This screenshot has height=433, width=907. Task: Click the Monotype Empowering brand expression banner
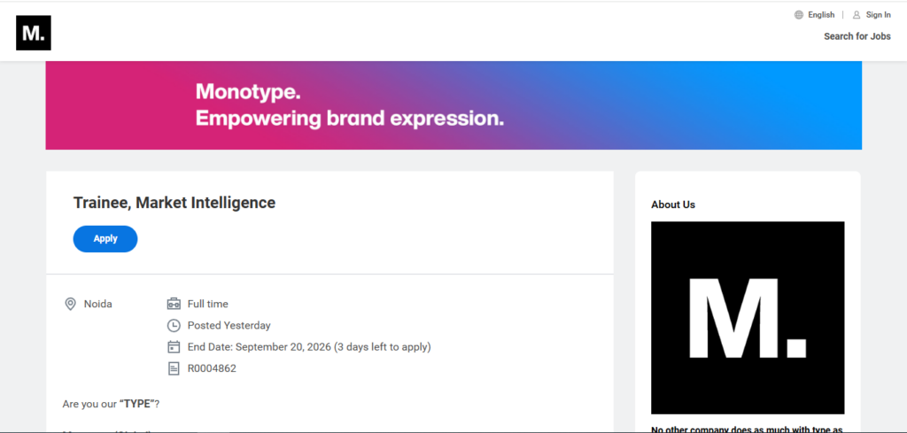point(453,105)
